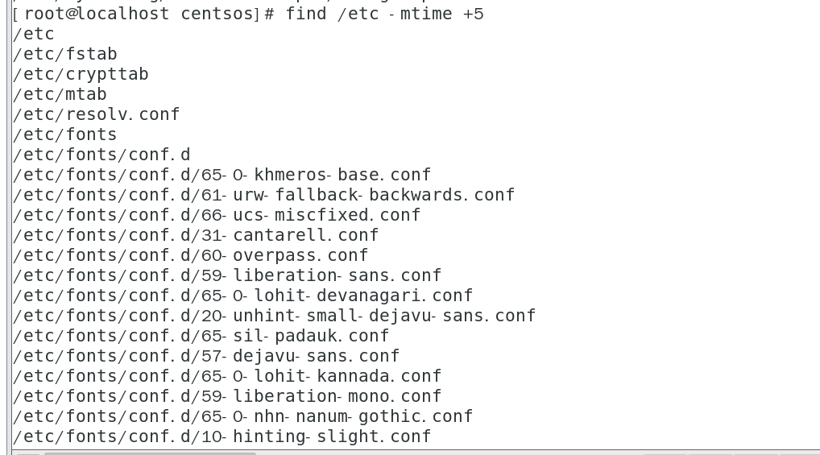Click the 65-sil-padauk.conf path

pyautogui.click(x=201, y=336)
